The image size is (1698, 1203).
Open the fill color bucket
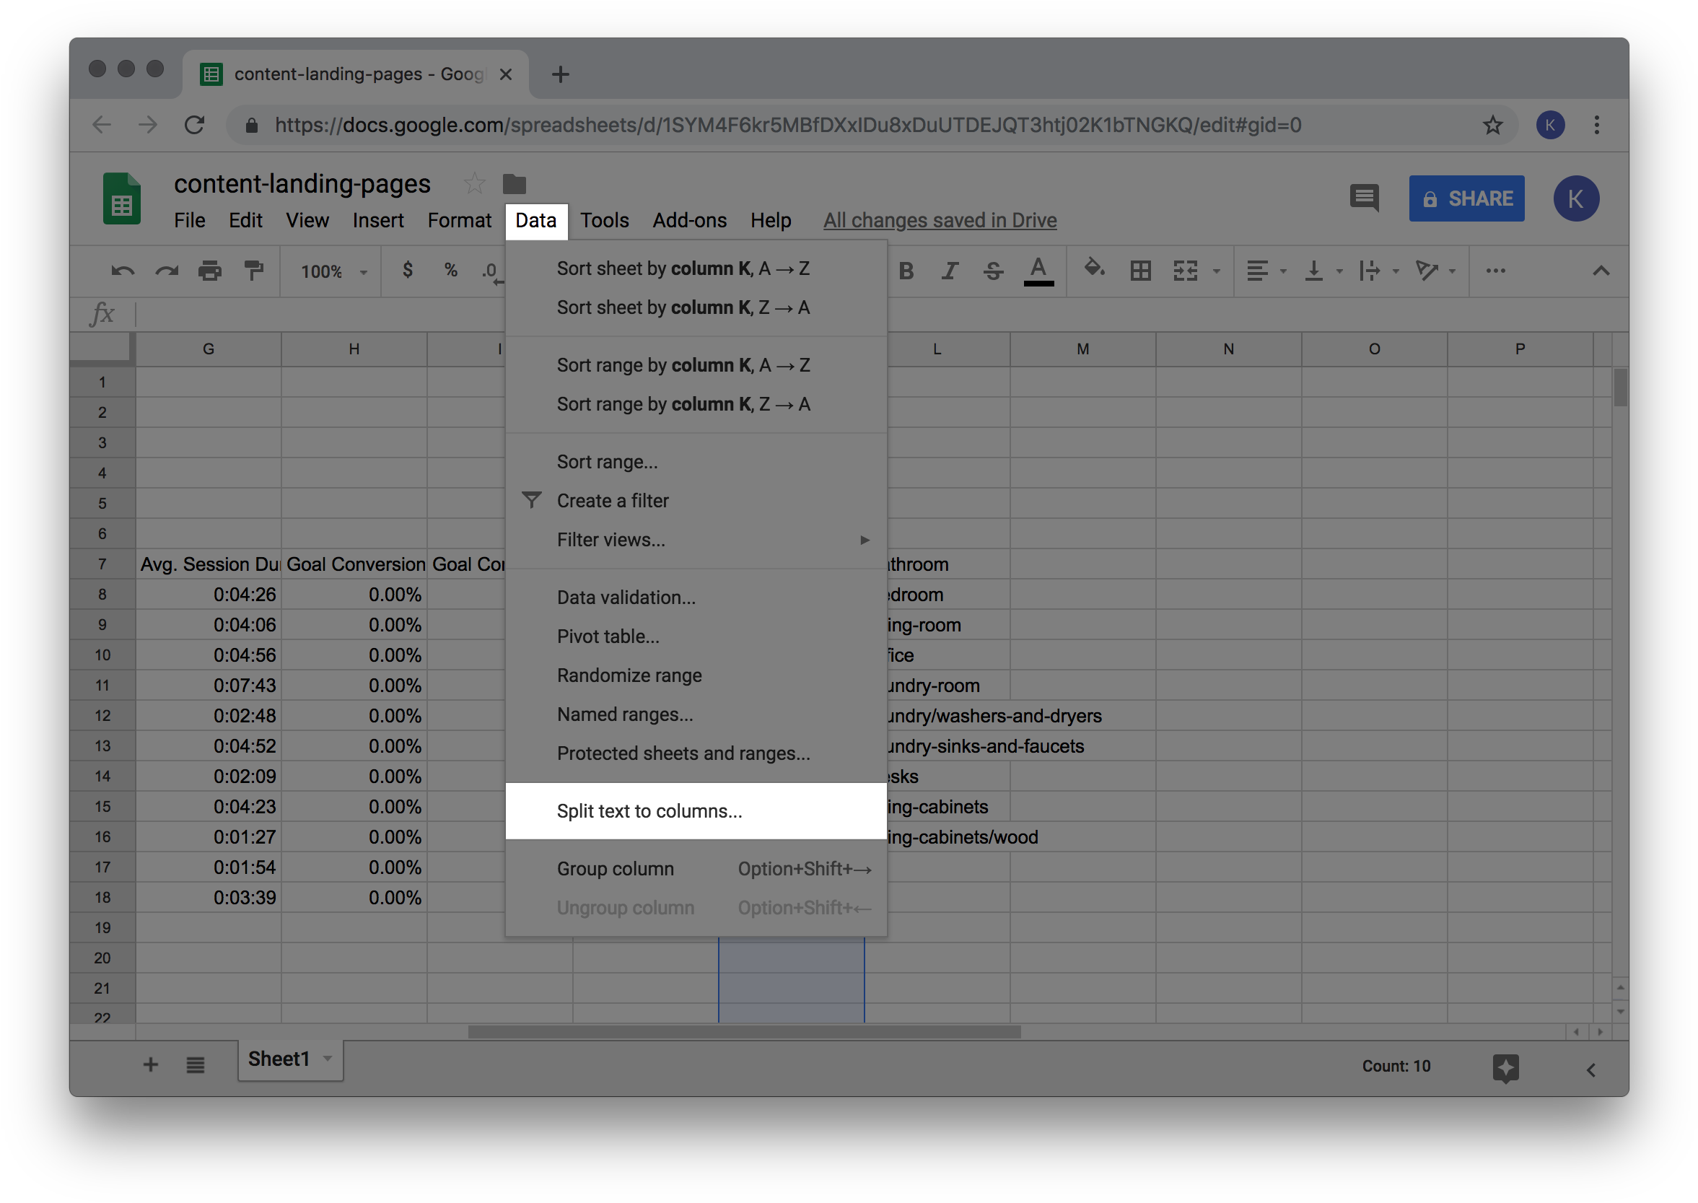click(x=1094, y=269)
